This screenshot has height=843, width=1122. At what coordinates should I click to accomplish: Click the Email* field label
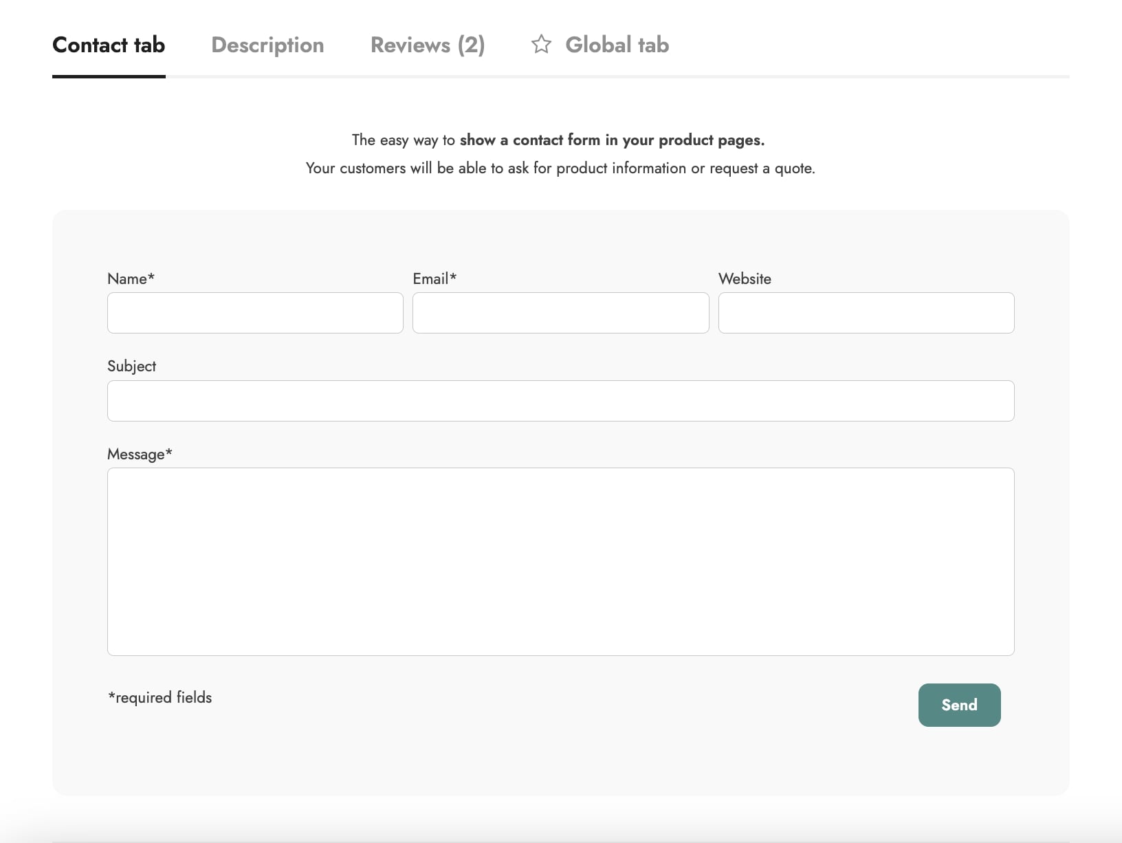coord(434,279)
